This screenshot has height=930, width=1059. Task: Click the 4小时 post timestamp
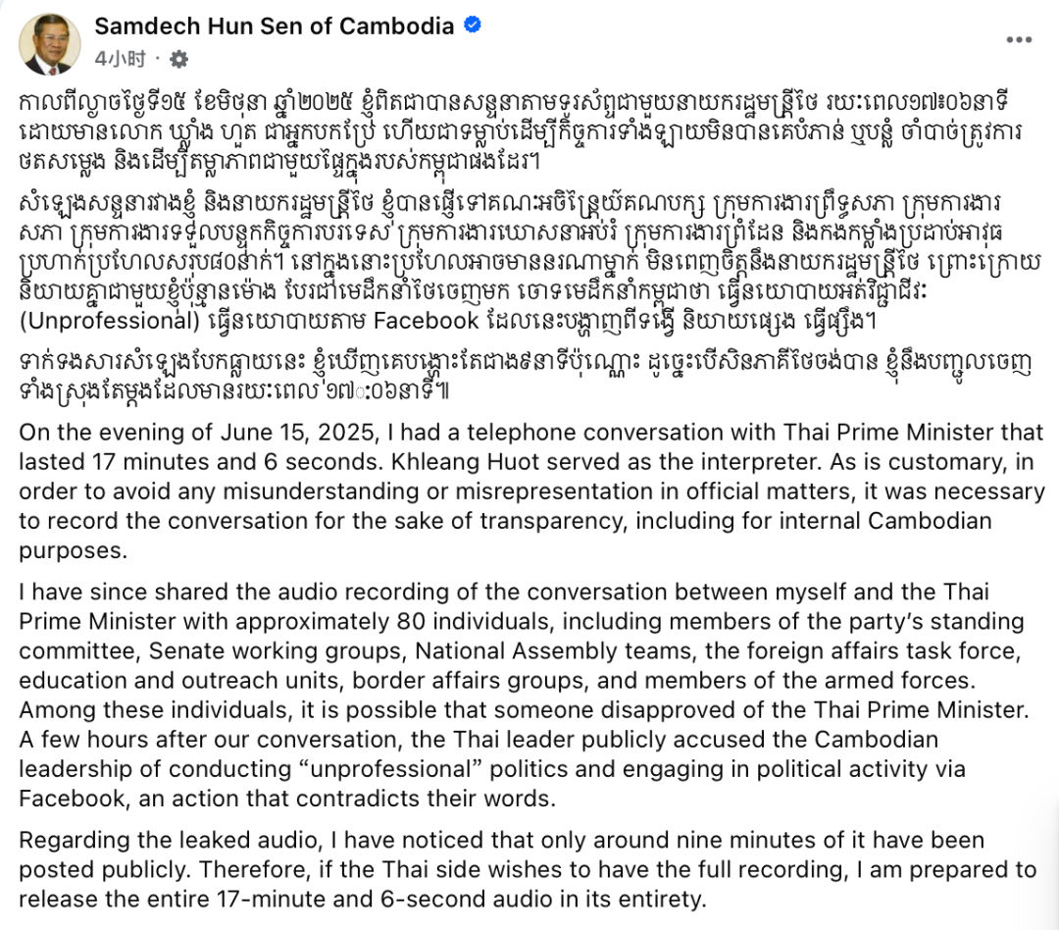click(121, 60)
